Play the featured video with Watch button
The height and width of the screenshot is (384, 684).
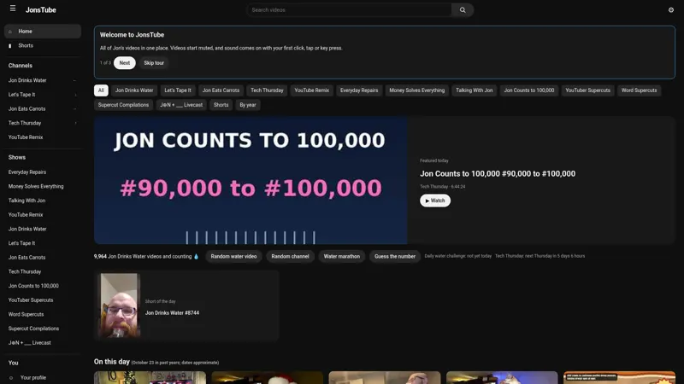pyautogui.click(x=435, y=201)
